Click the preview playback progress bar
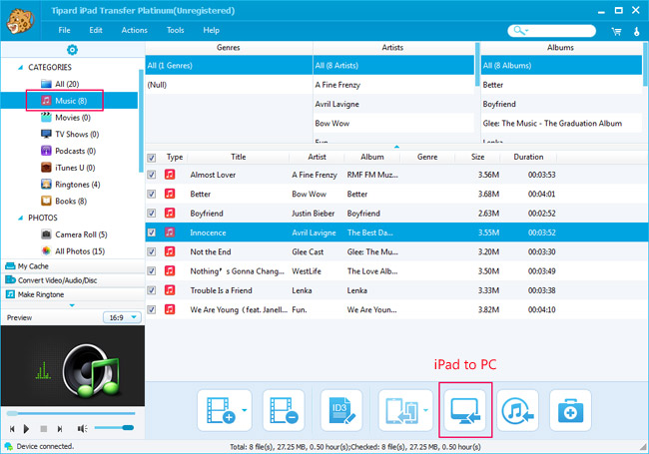Screen dimensions: 649x454 [x=71, y=413]
